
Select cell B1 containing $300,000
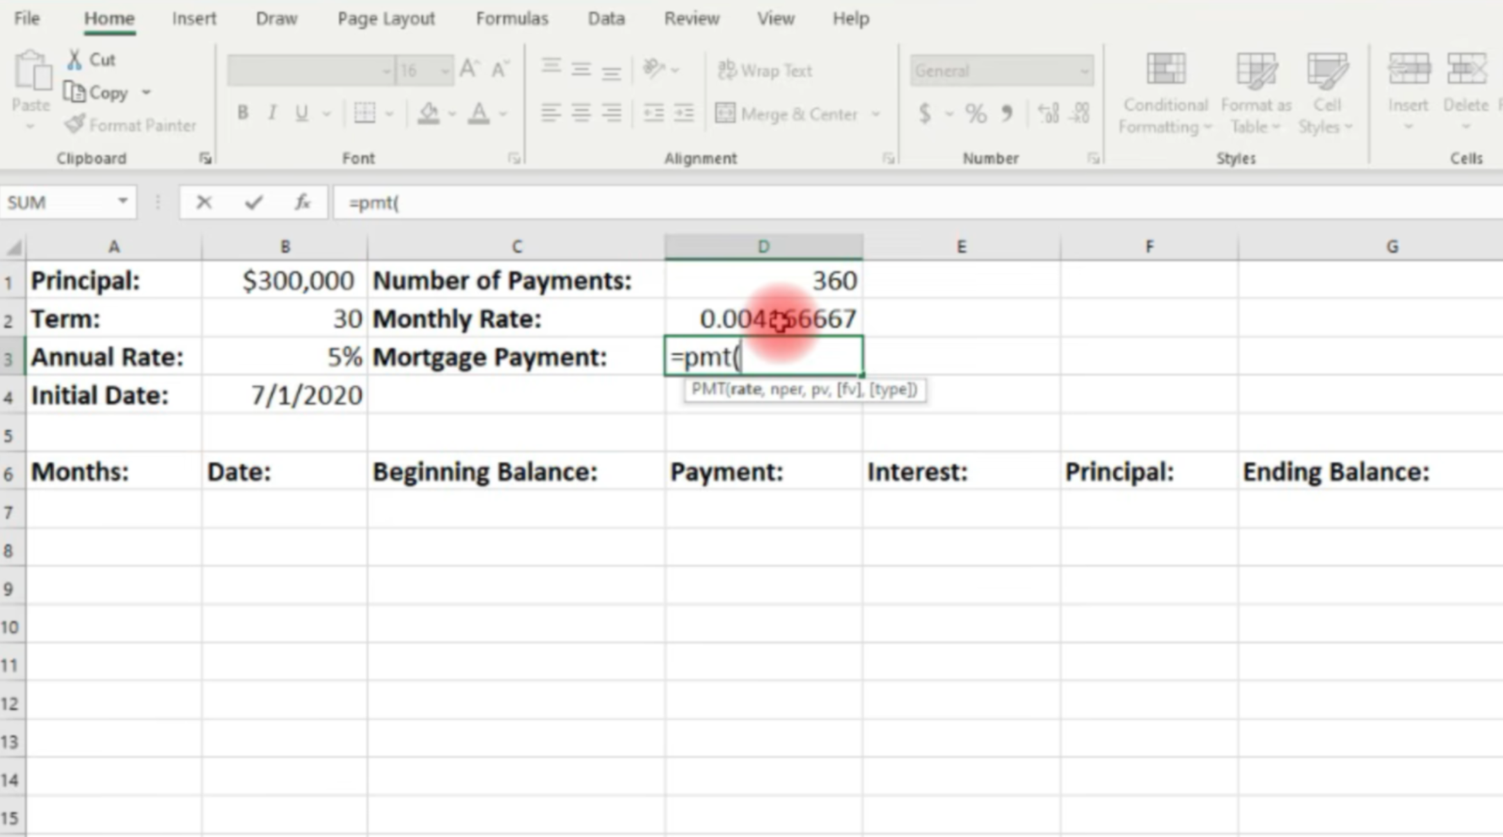point(285,280)
